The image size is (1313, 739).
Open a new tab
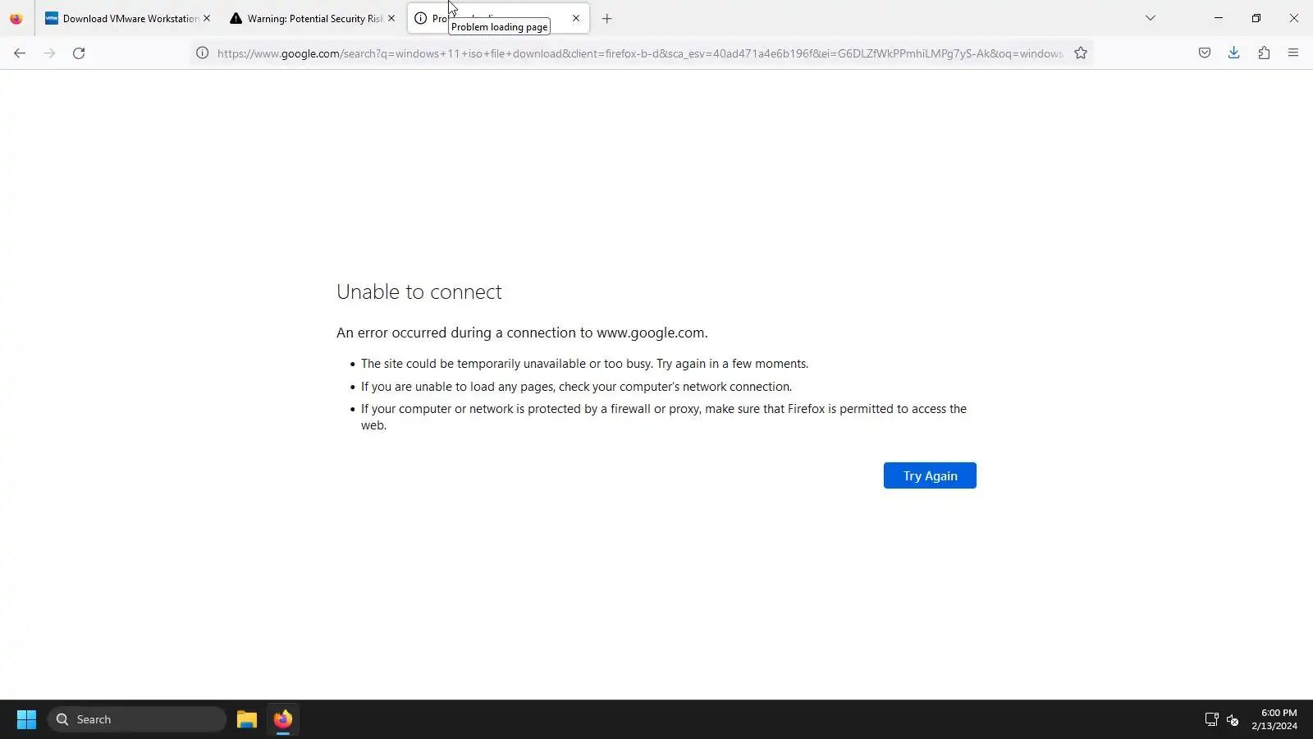tap(607, 18)
